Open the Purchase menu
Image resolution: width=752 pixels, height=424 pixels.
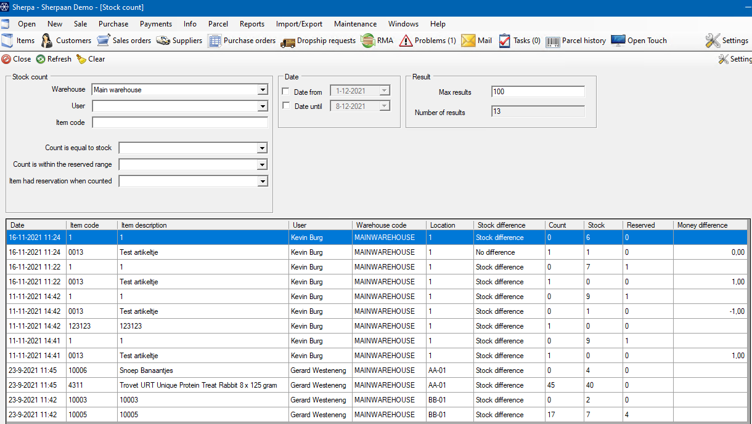tap(113, 24)
